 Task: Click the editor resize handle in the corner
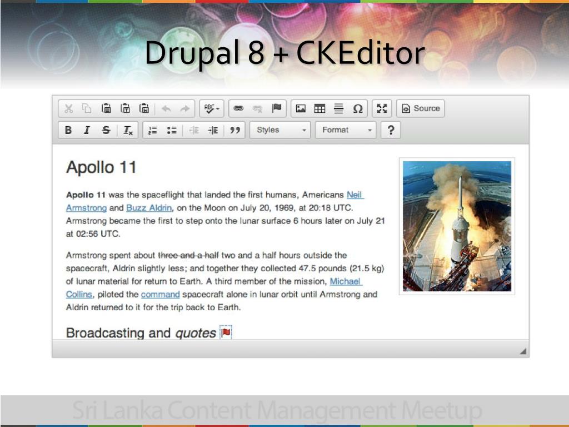pos(523,351)
